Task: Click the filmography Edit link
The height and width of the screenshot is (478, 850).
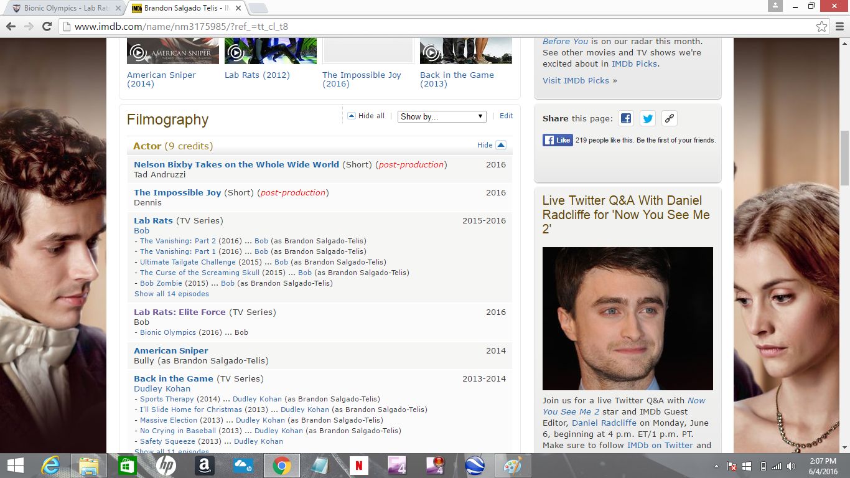Action: point(507,116)
